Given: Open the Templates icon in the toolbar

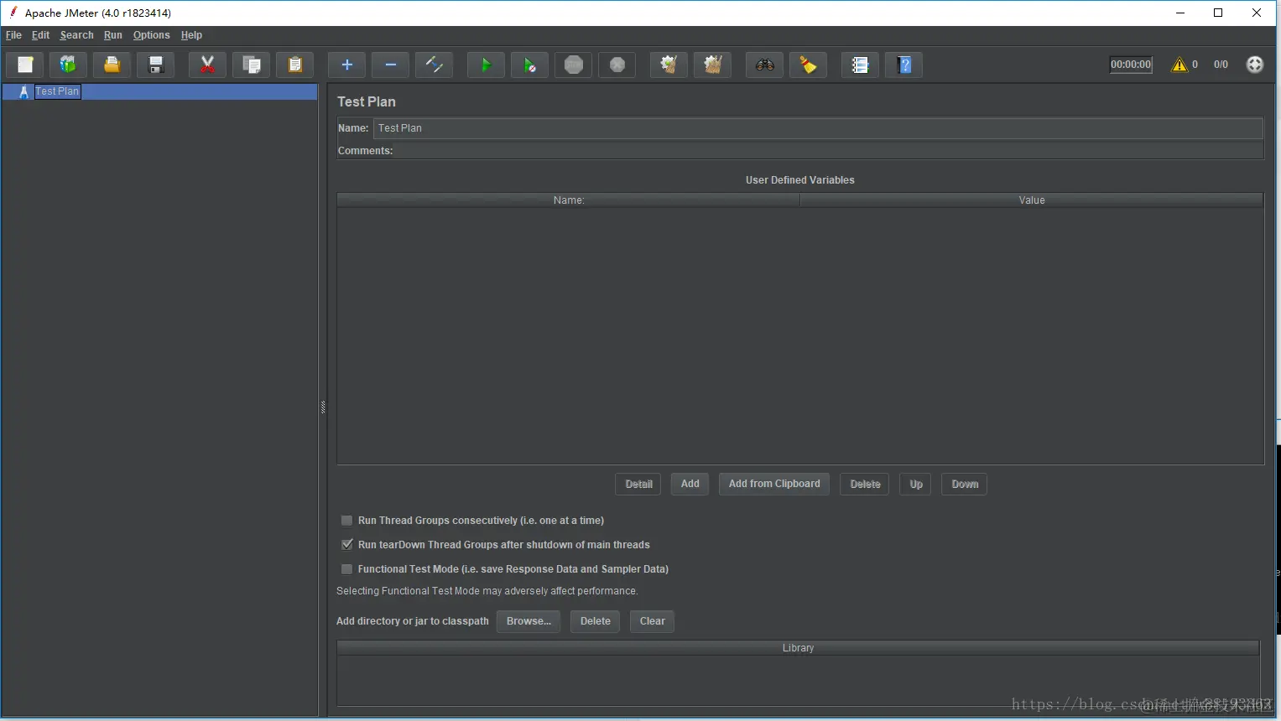Looking at the screenshot, I should pyautogui.click(x=68, y=65).
